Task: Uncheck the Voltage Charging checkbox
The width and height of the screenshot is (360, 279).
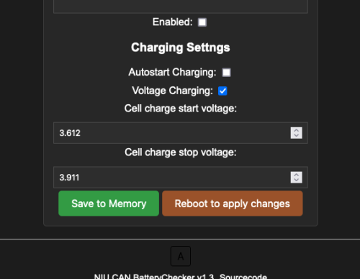Action: point(222,91)
